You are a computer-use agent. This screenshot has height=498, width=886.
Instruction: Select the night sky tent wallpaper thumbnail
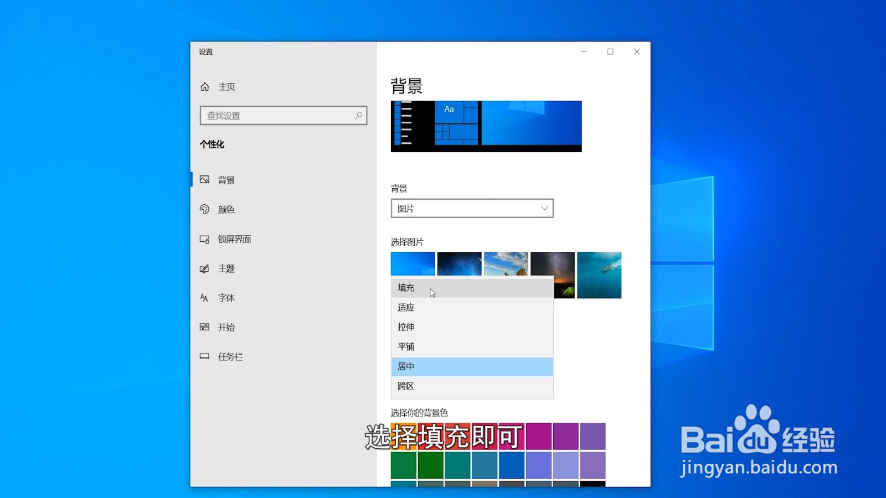(564, 275)
